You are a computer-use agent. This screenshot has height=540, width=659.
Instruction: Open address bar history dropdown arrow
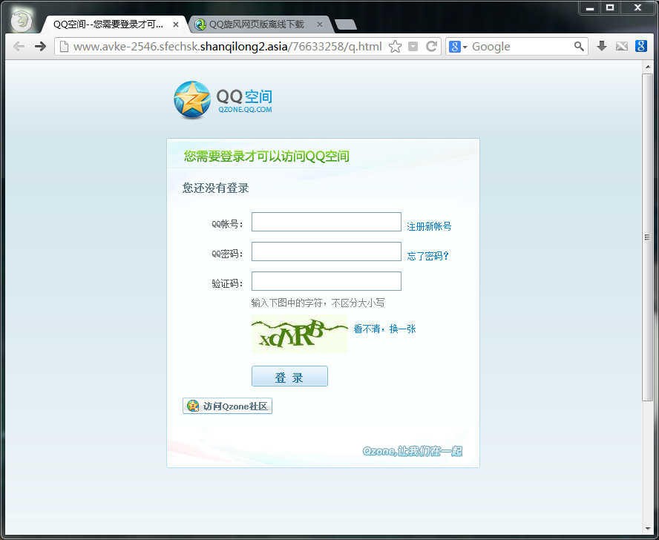[x=413, y=46]
